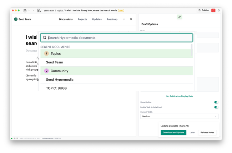Turn off Enable Web Activity Panel switch
Screen dimensions: 232x153
(216, 107)
